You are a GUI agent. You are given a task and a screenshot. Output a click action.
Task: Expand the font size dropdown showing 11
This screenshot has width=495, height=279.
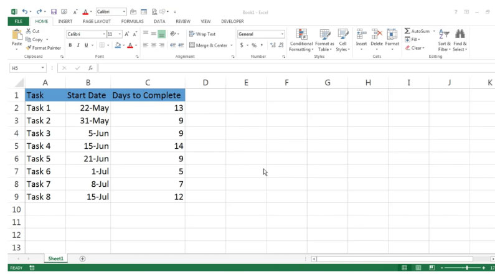pos(119,34)
